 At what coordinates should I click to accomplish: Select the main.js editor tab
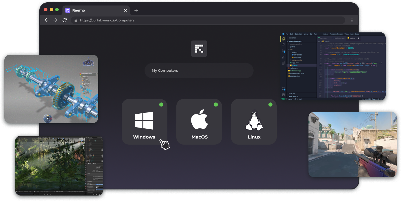coord(354,38)
